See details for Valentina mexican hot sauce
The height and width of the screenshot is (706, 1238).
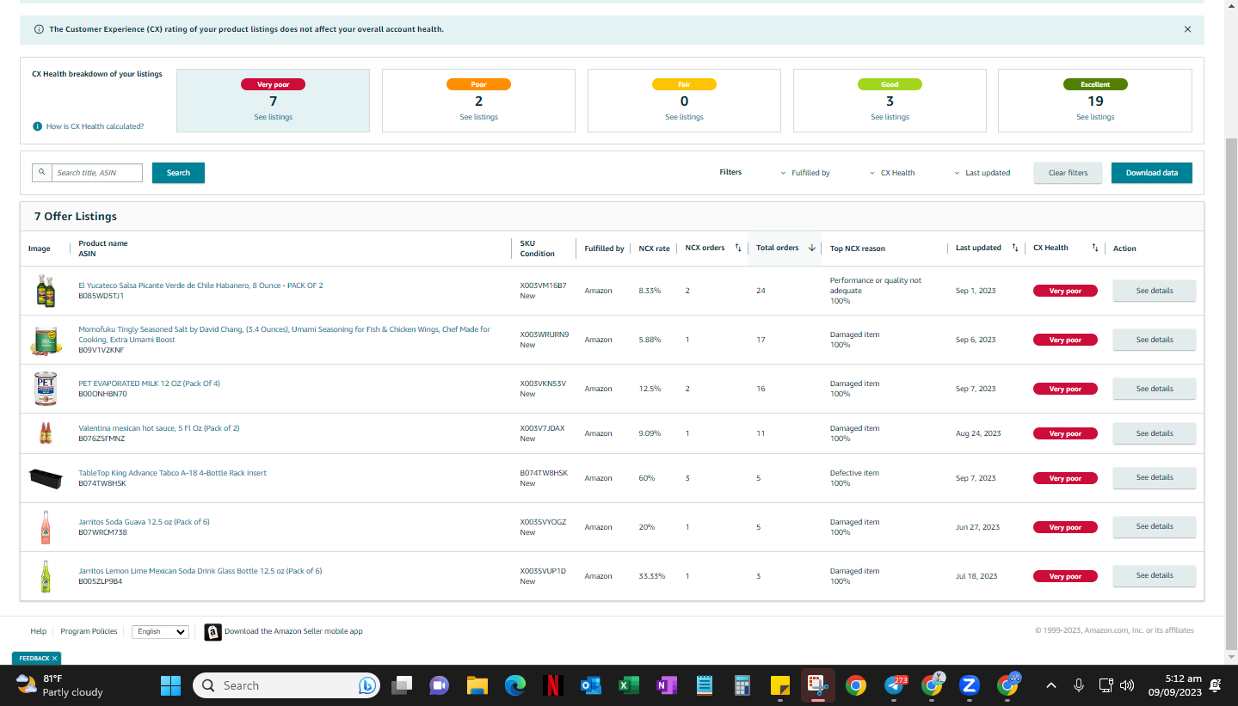pos(1154,433)
